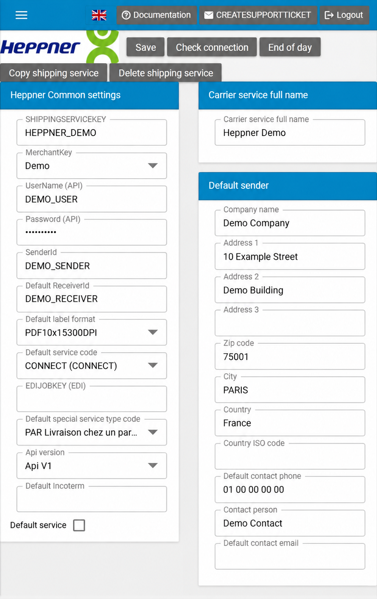
Task: Edit the SenderId field
Action: [92, 266]
